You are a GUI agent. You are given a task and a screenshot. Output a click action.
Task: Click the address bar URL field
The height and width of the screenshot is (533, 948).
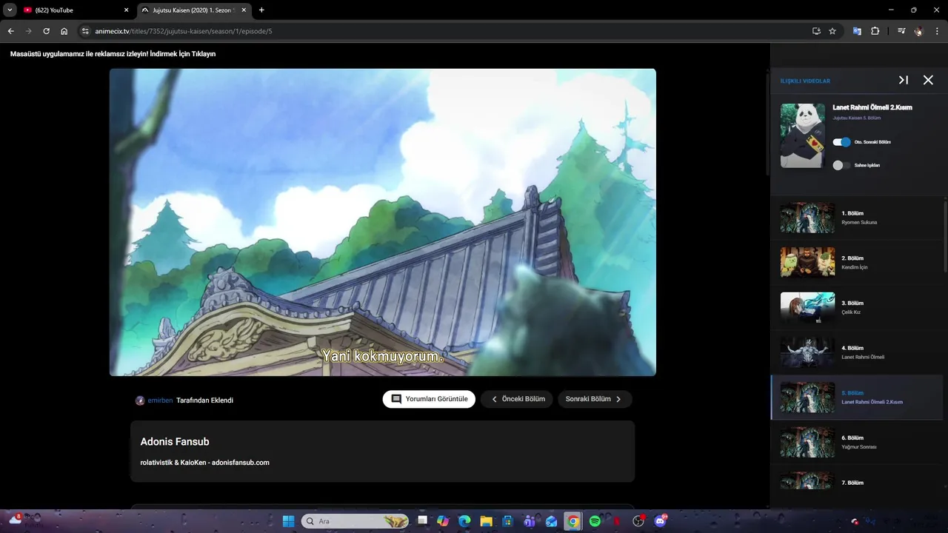(444, 31)
